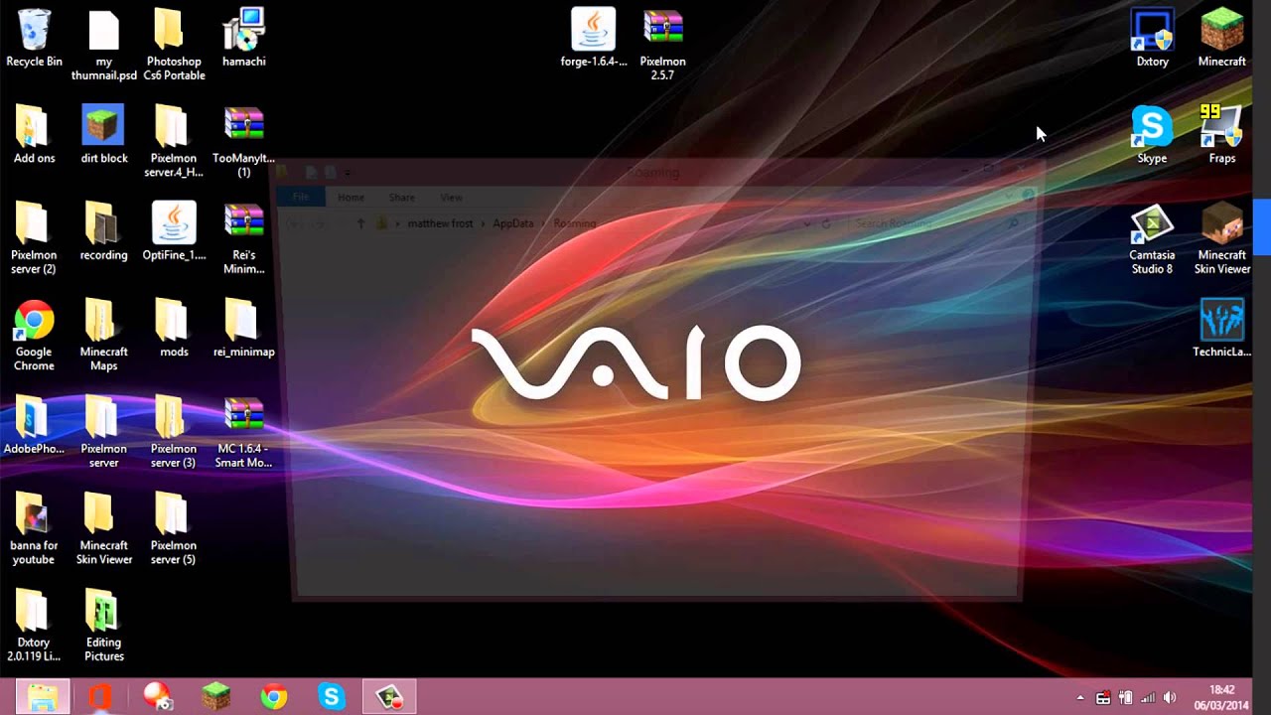This screenshot has height=715, width=1271.
Task: Select the banna for youtube folder
Action: click(x=34, y=529)
